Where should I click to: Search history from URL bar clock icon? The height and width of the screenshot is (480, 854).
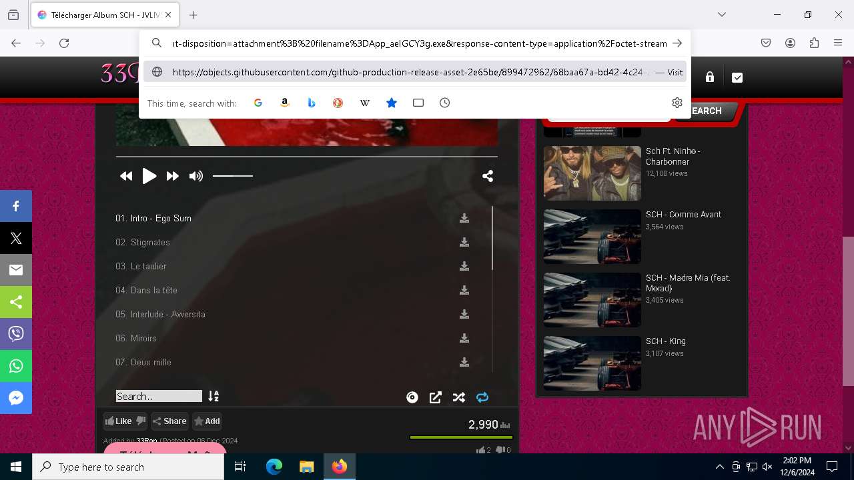(x=445, y=103)
